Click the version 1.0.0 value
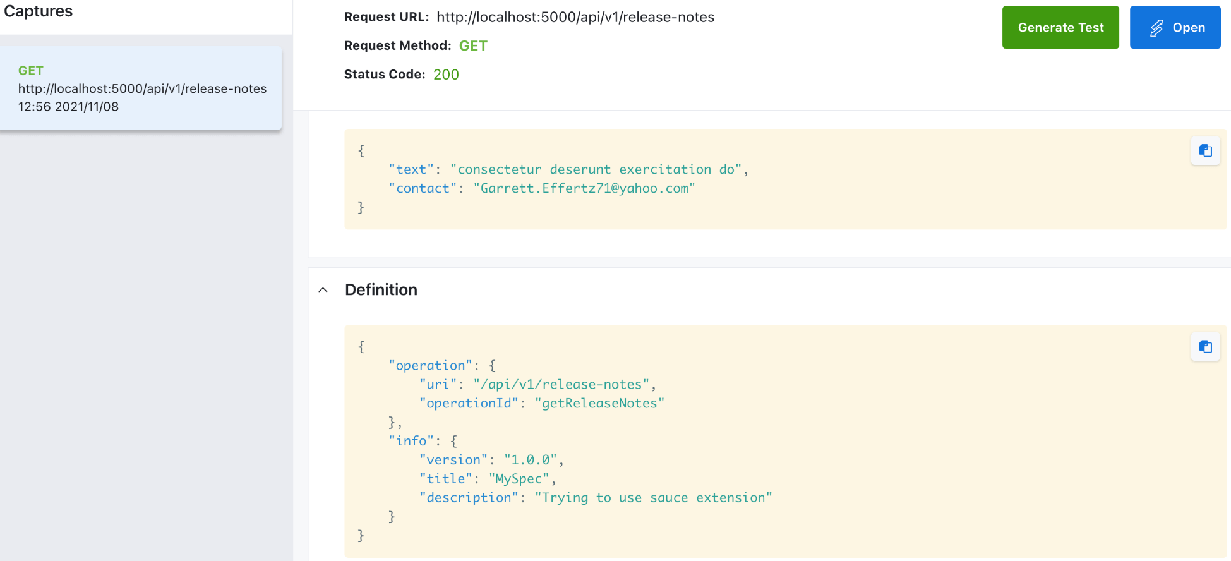This screenshot has height=561, width=1231. (x=530, y=460)
